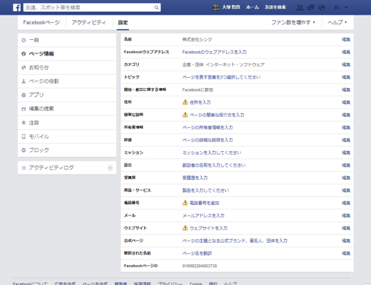The height and width of the screenshot is (285, 371).
Task: Click the profile picture thumbnail next to 大塚
Action: point(216,7)
